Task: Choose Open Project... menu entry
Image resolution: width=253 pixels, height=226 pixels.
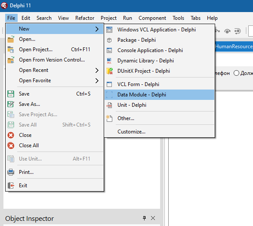Action: click(55, 50)
